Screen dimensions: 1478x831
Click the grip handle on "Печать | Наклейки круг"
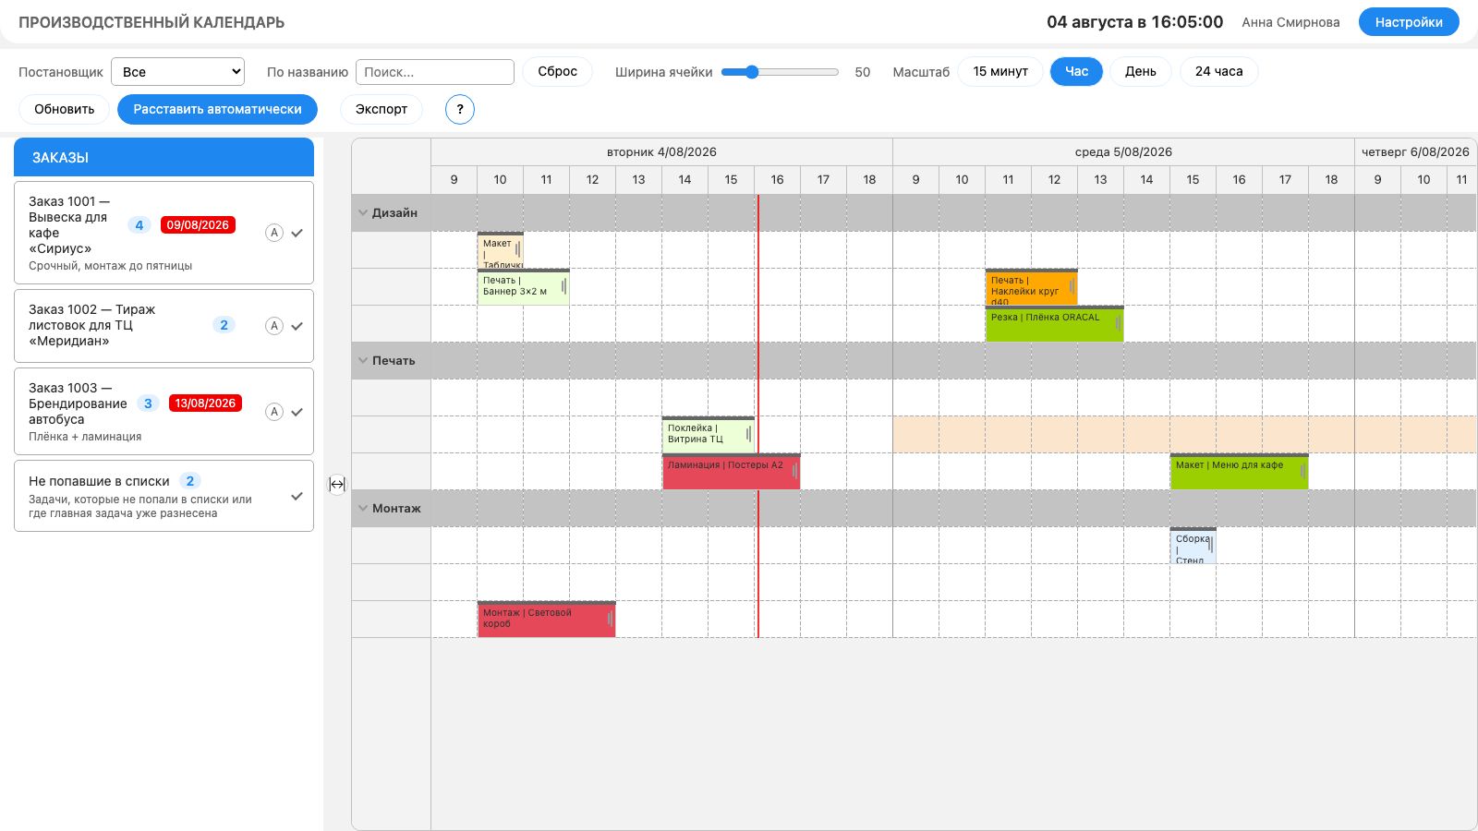point(1072,286)
